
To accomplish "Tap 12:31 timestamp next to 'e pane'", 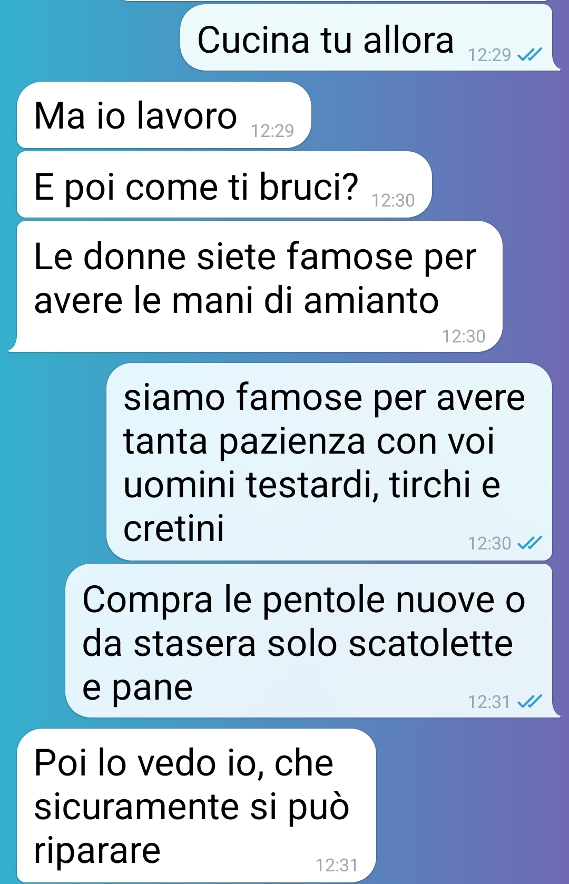I will point(489,702).
